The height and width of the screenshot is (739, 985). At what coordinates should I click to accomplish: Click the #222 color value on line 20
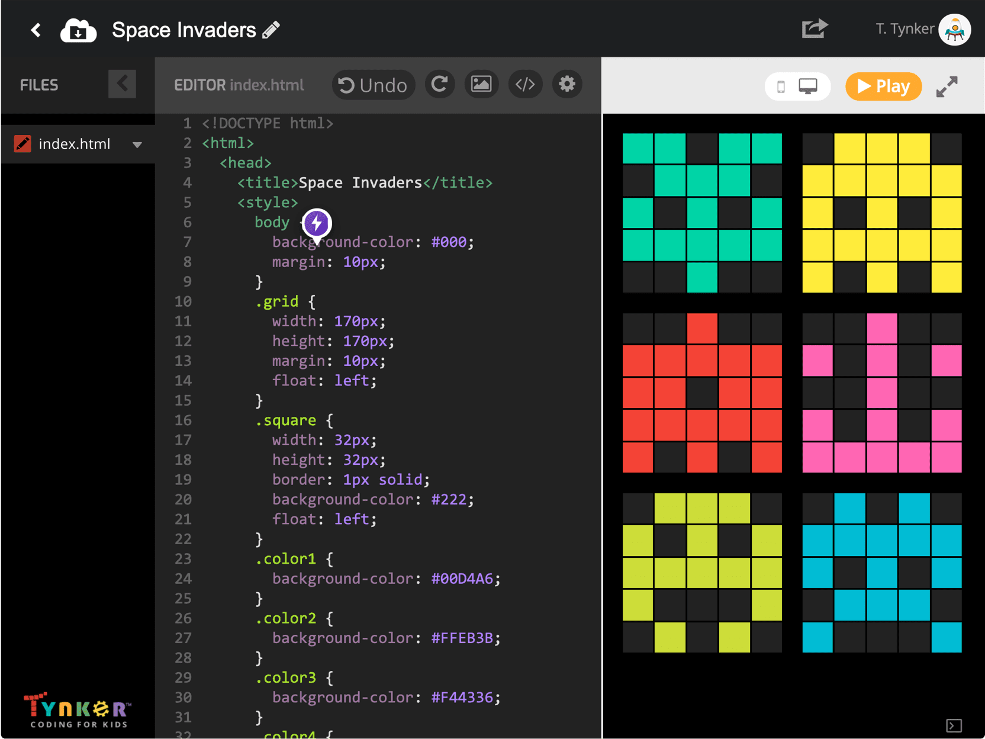click(449, 499)
